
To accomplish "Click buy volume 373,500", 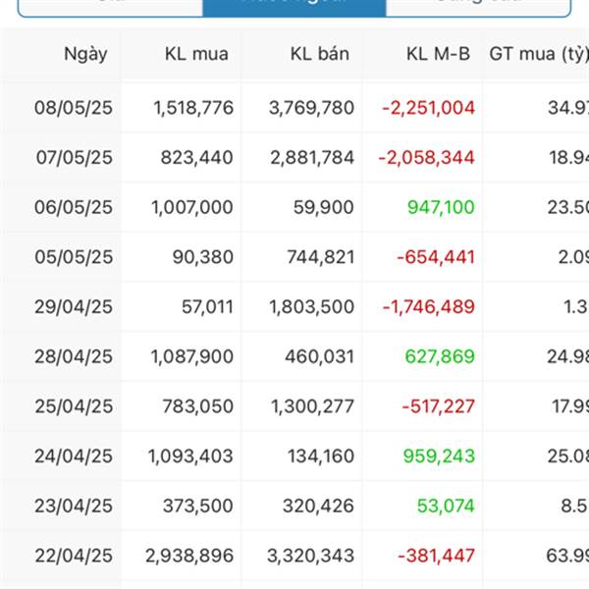I will (x=198, y=506).
